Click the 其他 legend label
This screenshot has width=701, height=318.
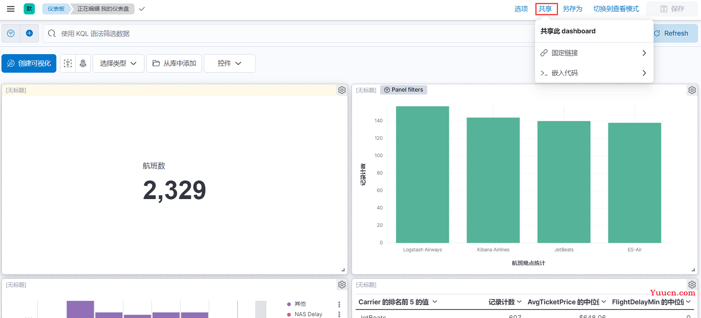click(x=300, y=304)
